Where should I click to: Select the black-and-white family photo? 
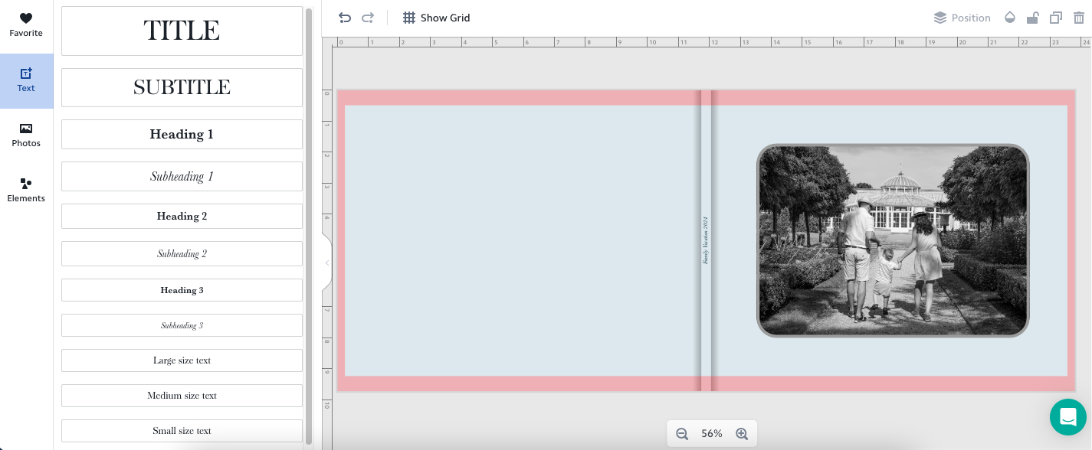(x=893, y=240)
